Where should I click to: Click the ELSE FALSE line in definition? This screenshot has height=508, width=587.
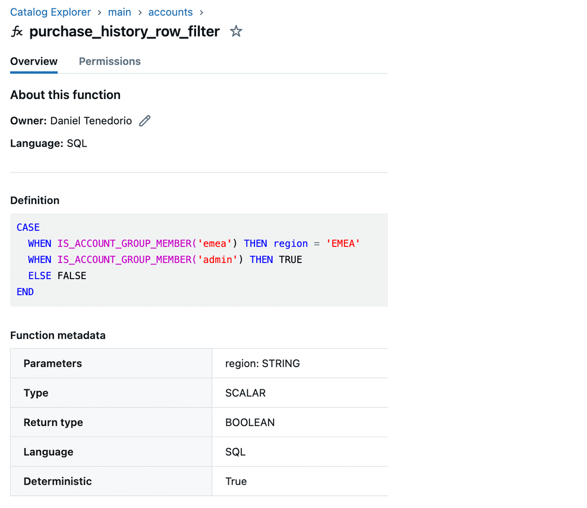point(57,276)
